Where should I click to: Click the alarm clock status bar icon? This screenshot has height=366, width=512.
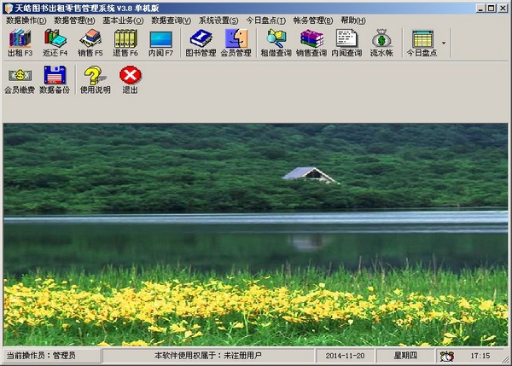(446, 357)
